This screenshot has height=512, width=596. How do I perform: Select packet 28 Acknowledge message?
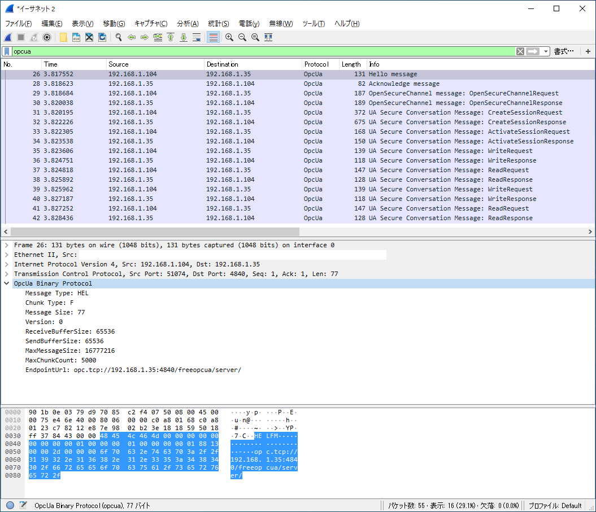point(298,84)
